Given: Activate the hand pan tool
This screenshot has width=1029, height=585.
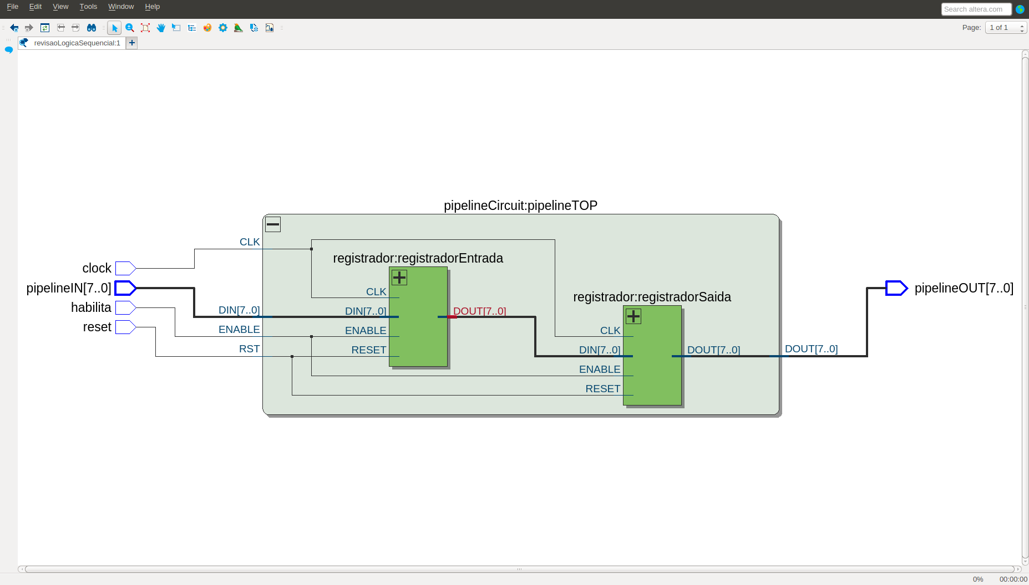Looking at the screenshot, I should (161, 28).
